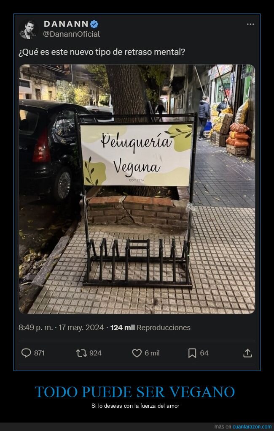Click the share upload icon

click(247, 353)
